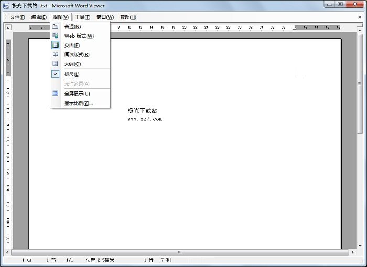Choose Web 版式(W) from the menu

80,36
